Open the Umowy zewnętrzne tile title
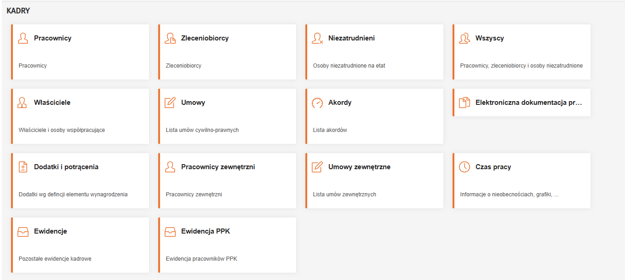The image size is (625, 280). (359, 167)
